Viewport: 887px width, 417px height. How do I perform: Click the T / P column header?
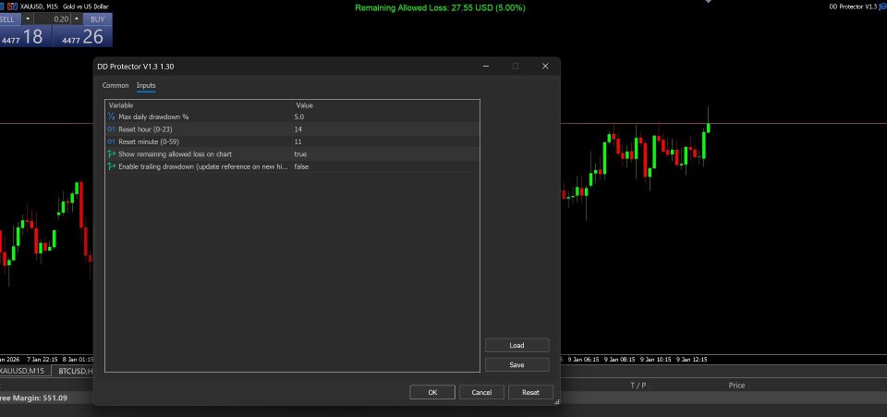pyautogui.click(x=638, y=386)
